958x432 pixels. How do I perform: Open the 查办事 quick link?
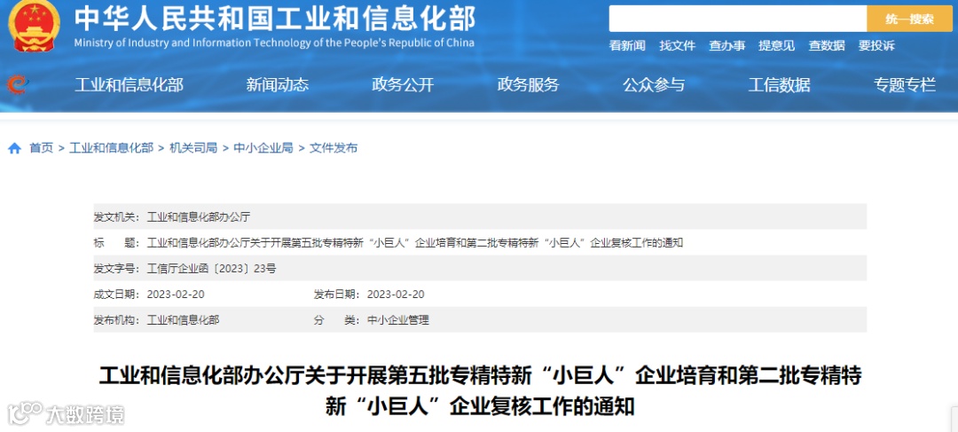727,45
